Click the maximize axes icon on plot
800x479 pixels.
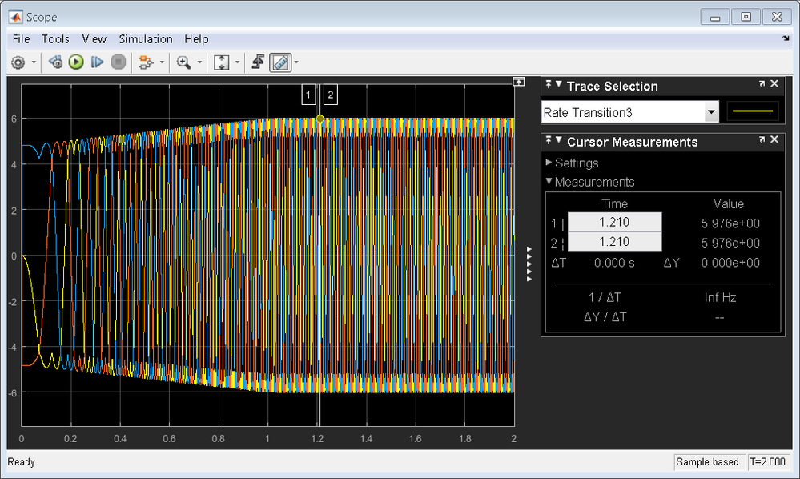pos(518,82)
